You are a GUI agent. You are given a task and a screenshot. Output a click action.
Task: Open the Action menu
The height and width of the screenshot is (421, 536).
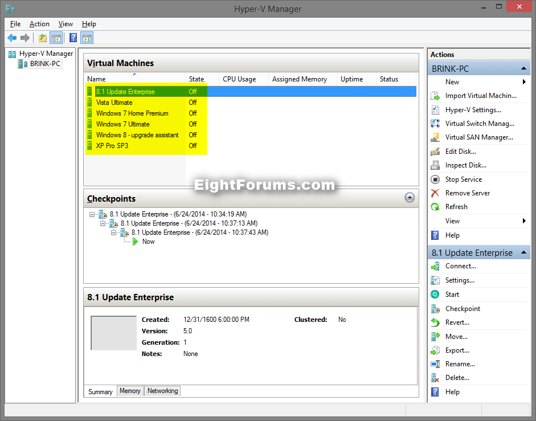pyautogui.click(x=39, y=24)
